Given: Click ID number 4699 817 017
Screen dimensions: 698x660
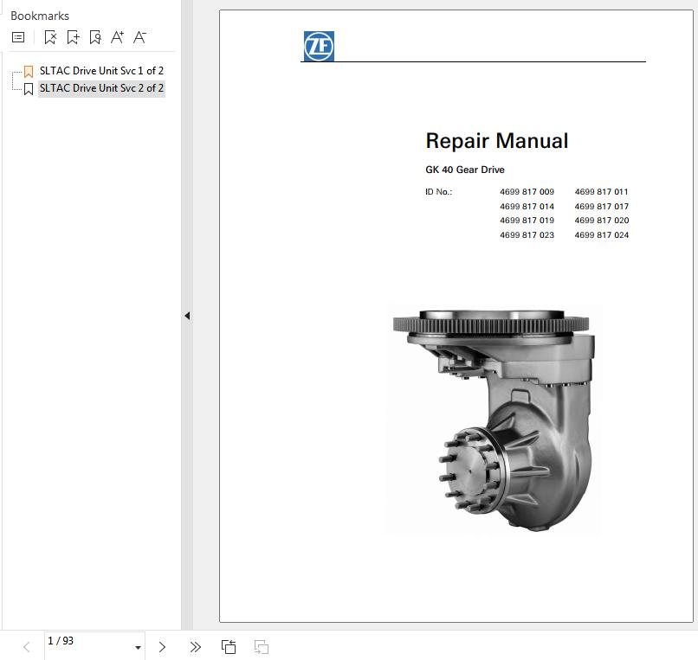Looking at the screenshot, I should [x=601, y=207].
